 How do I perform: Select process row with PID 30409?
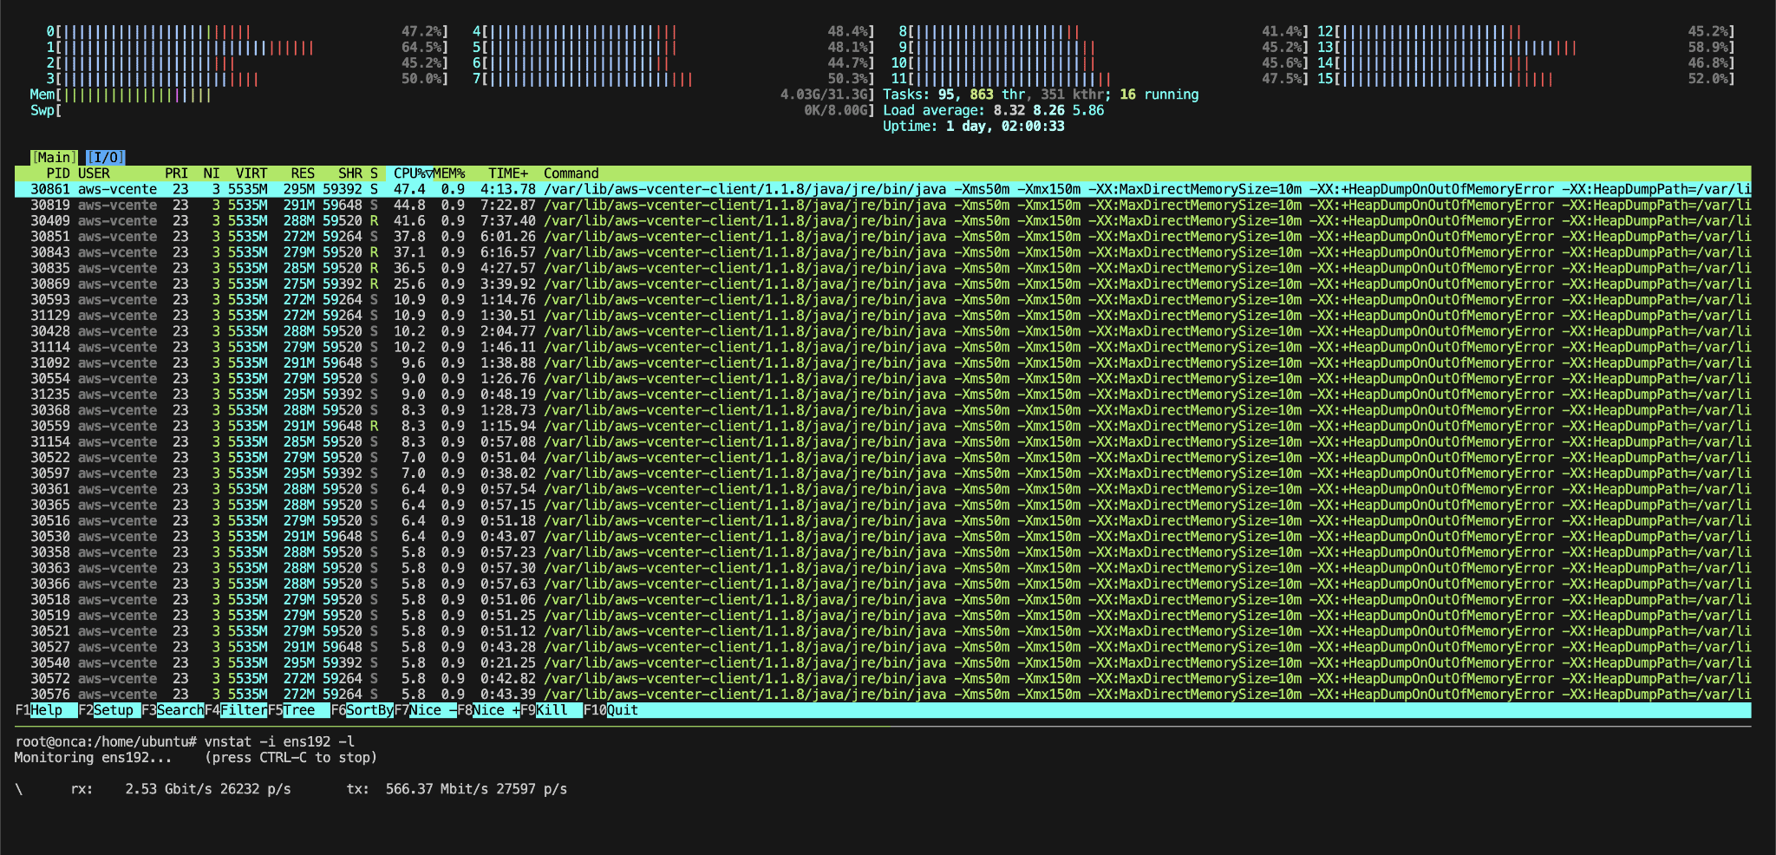(883, 220)
